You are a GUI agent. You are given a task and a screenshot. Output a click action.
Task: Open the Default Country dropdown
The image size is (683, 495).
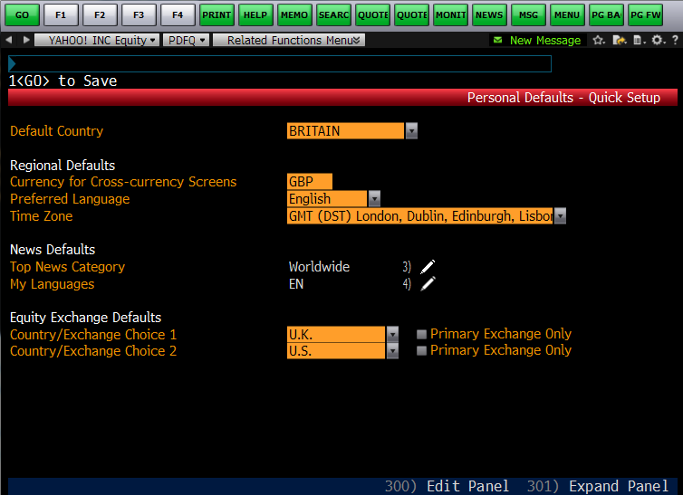pyautogui.click(x=411, y=131)
